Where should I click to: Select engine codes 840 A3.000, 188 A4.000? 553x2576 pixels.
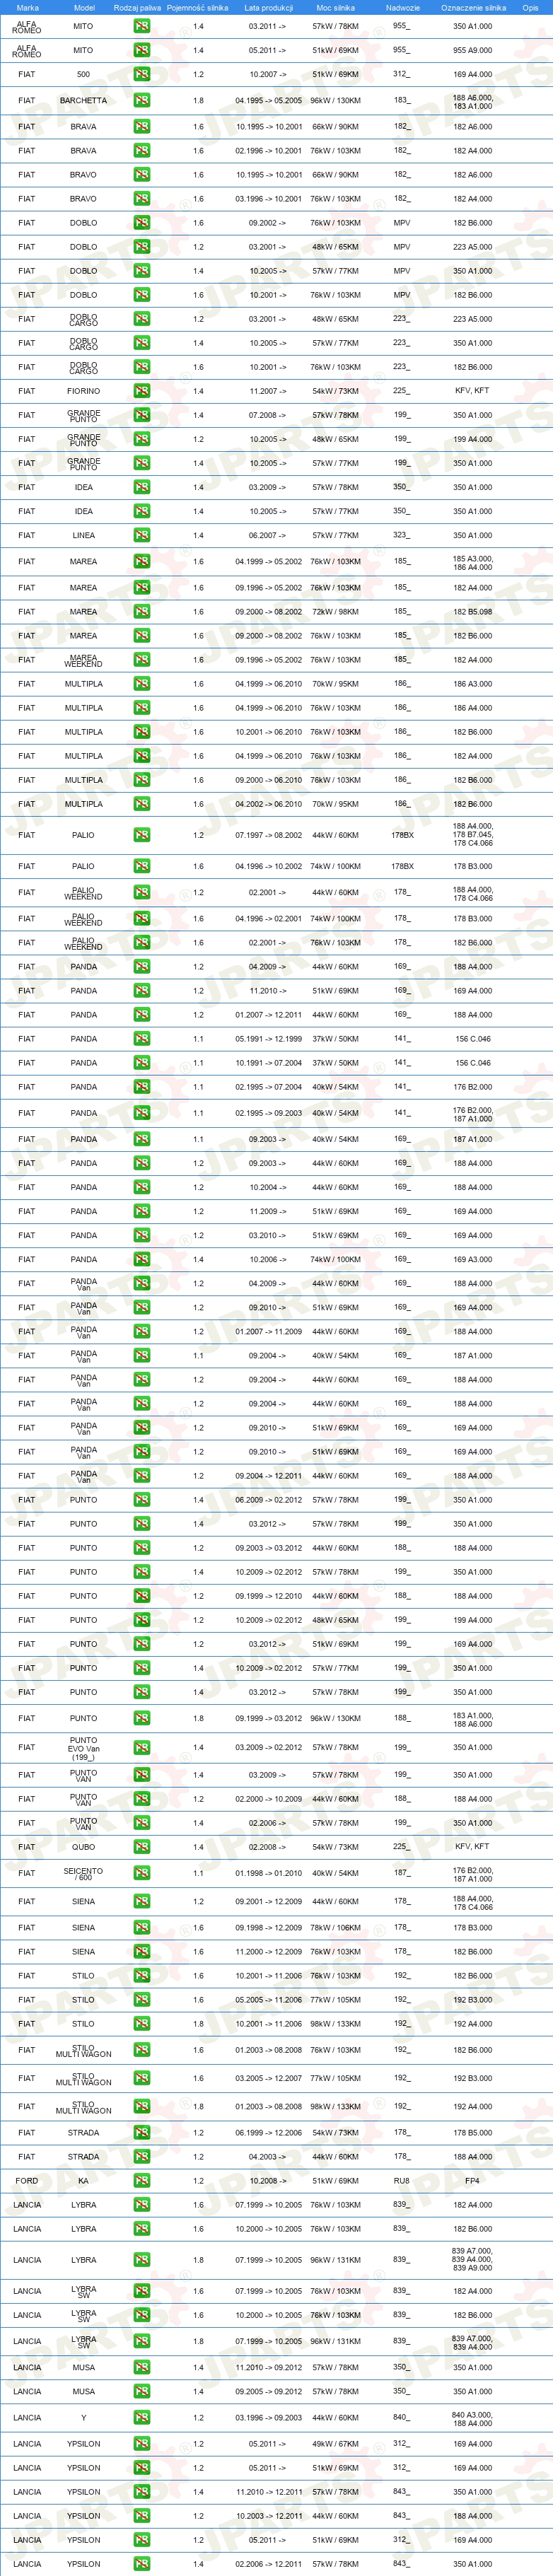(472, 2418)
